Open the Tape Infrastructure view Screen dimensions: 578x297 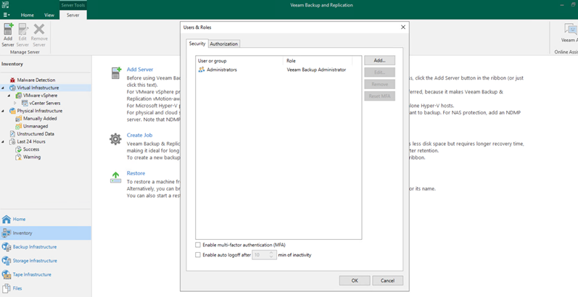coord(32,275)
